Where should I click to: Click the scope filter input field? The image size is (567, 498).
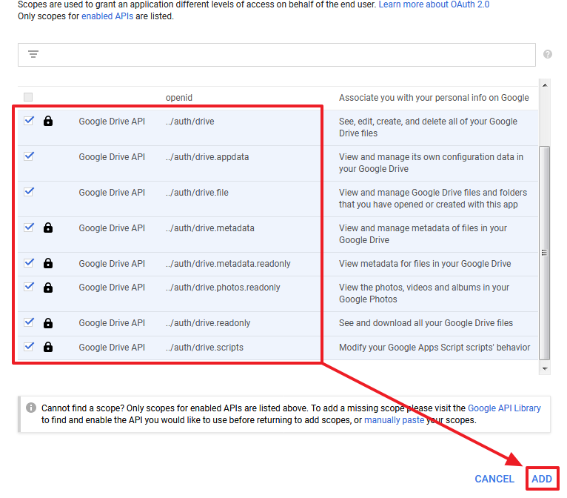(x=277, y=55)
